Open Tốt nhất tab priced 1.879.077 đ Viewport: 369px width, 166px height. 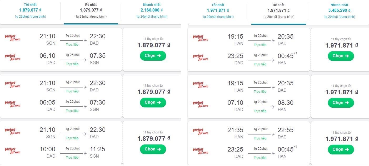coord(30,11)
